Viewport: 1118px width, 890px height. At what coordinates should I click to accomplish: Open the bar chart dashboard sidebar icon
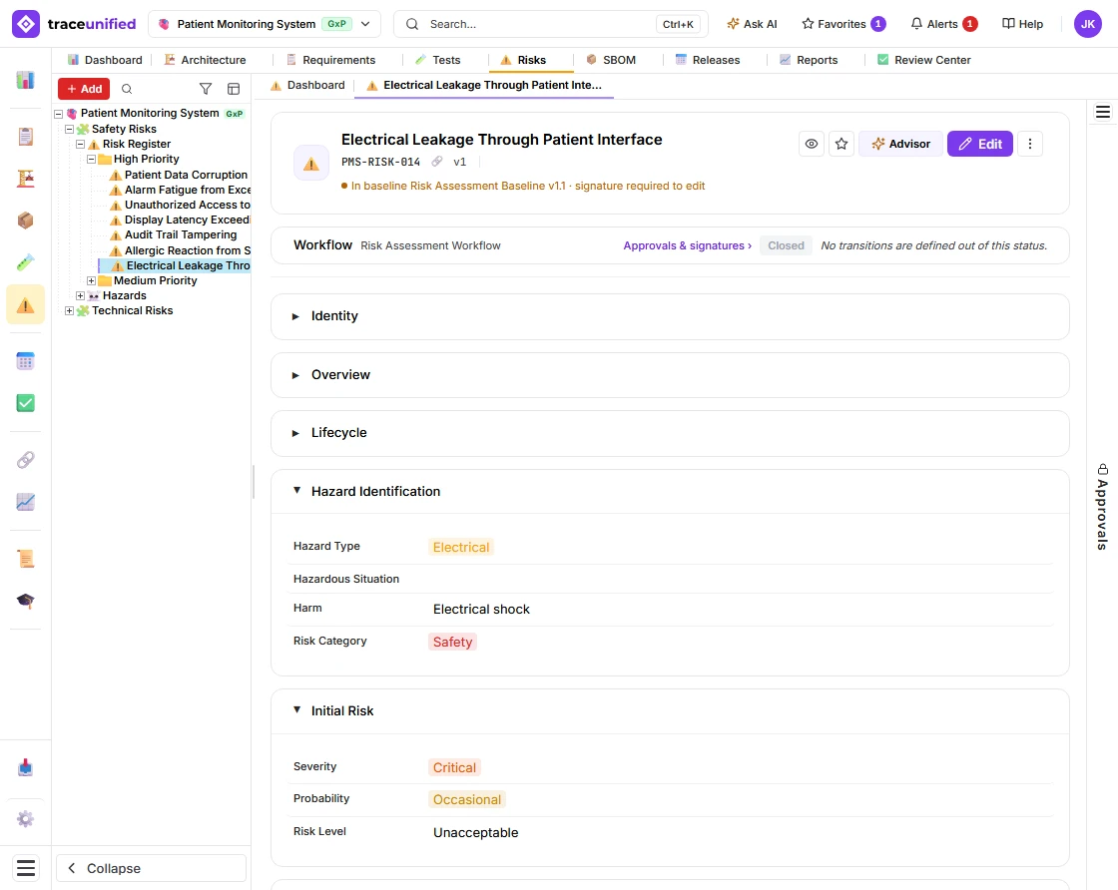(26, 81)
